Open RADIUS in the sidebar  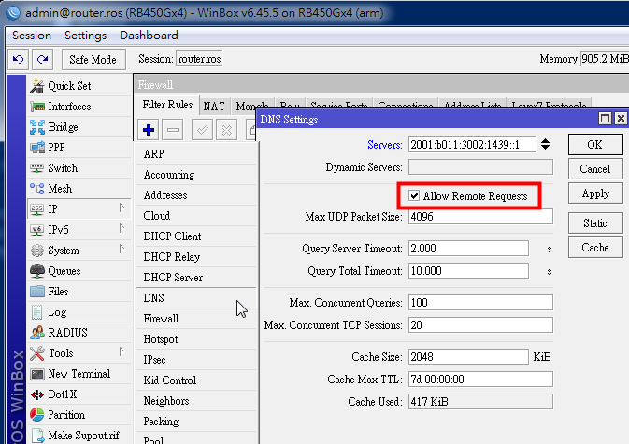(x=79, y=333)
